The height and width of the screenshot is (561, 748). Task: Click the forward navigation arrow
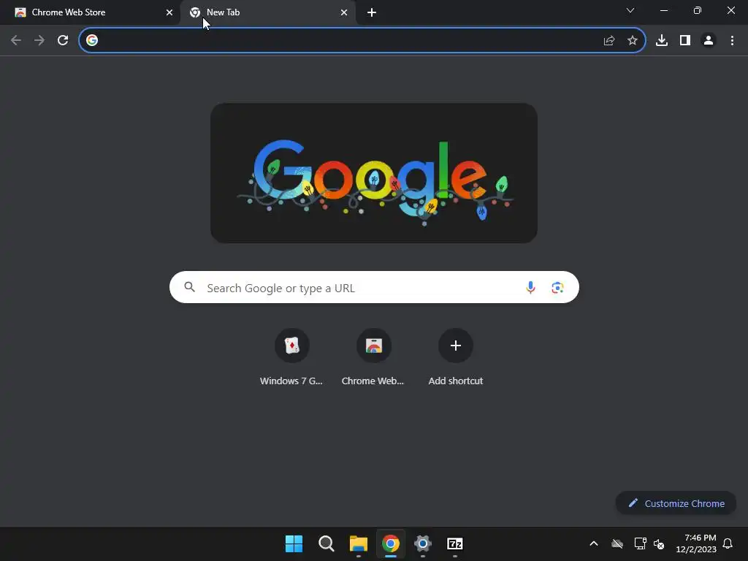(x=39, y=41)
